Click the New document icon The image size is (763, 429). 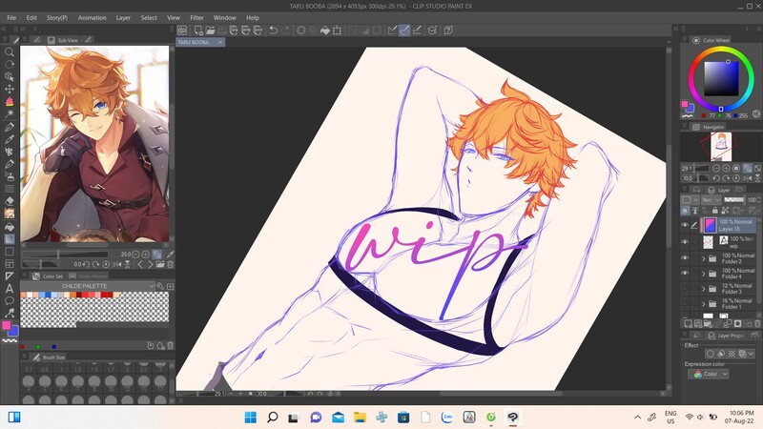(198, 31)
